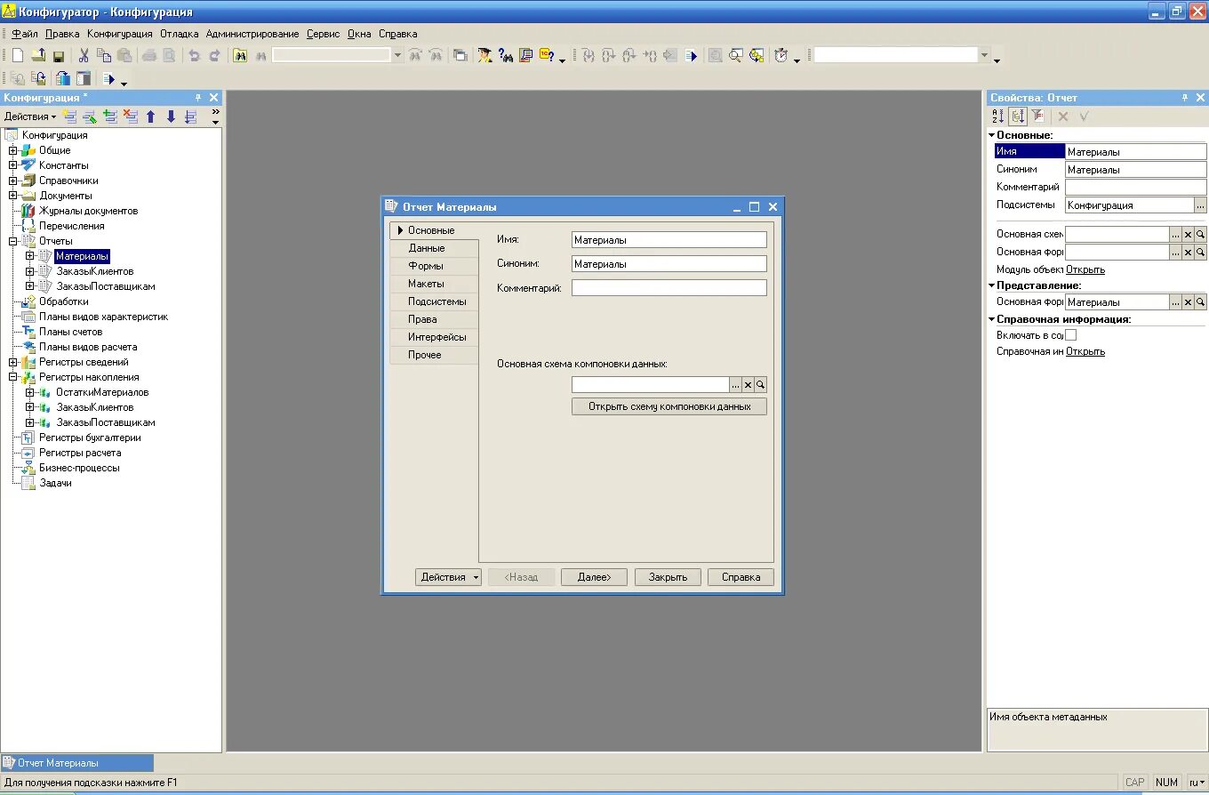Click the move down arrow in Конфигурация panel
1209x795 pixels.
(171, 116)
